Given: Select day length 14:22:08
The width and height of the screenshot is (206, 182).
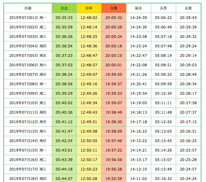Looking at the screenshot, I should (139, 65).
